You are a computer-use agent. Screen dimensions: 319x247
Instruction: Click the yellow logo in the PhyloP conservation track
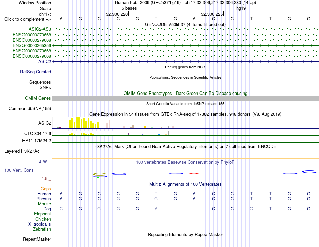99,174
